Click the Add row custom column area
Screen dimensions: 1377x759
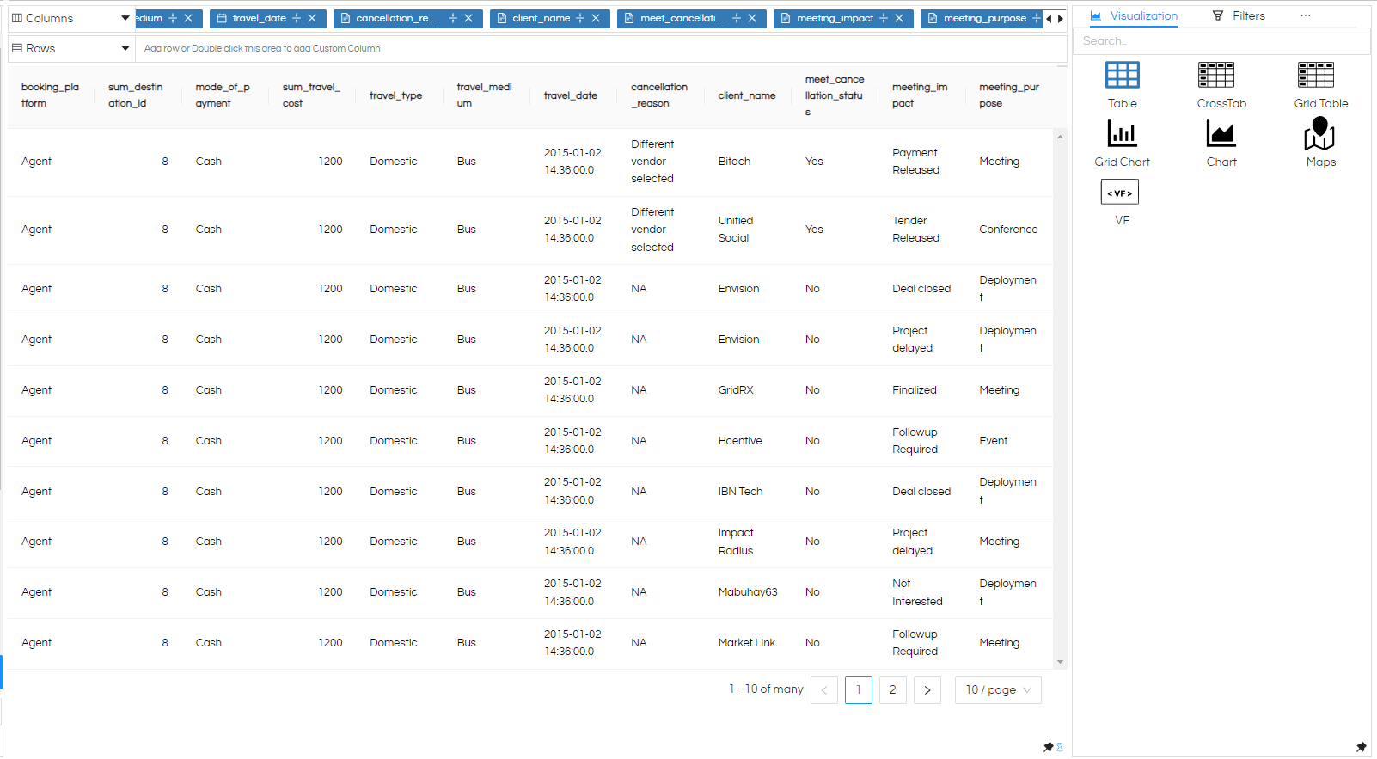pos(601,48)
